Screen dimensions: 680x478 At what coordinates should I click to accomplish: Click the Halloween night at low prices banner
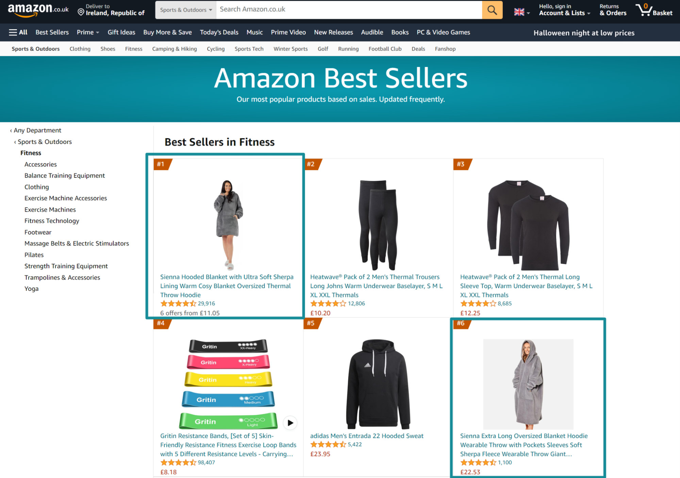583,33
